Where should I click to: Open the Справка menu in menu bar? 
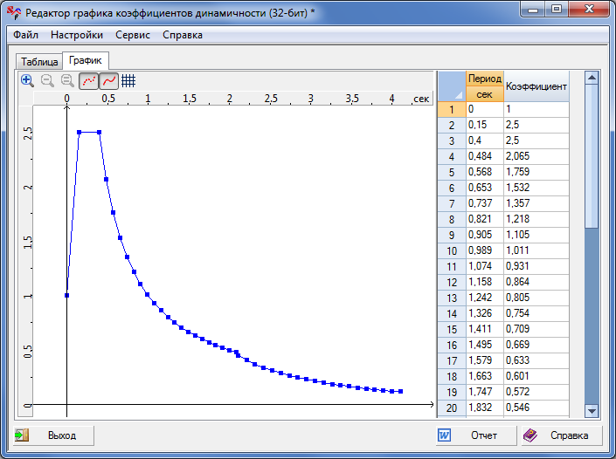(x=183, y=35)
